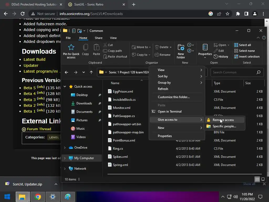Switch to the Share ribbon tab
Image resolution: width=269 pixels, height=202 pixels.
pyautogui.click(x=99, y=38)
